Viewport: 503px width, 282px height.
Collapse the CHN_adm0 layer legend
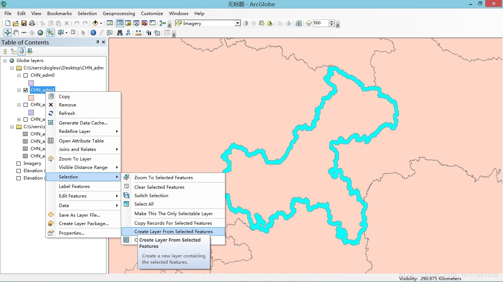[x=19, y=75]
